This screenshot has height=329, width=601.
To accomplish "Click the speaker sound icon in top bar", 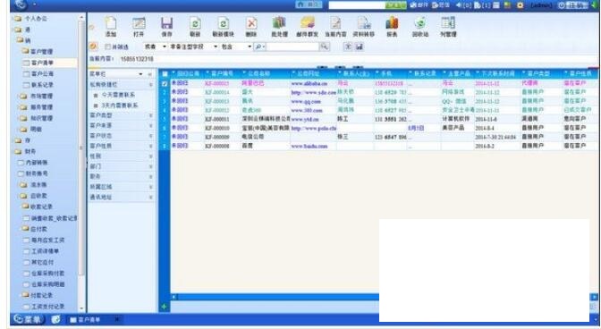I will click(x=459, y=5).
